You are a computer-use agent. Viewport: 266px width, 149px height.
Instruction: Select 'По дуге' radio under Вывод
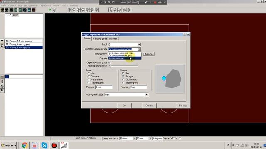pyautogui.click(x=123, y=76)
